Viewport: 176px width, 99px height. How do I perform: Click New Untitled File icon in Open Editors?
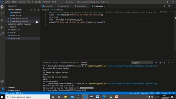31,10
